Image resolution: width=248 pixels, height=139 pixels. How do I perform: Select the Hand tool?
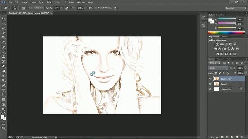pos(3,105)
